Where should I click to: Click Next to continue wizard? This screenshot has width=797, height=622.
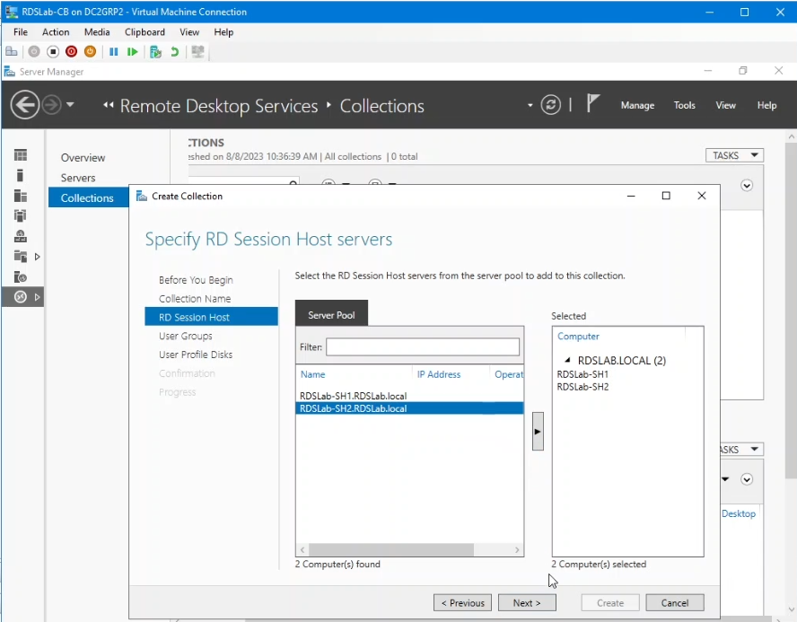[527, 602]
